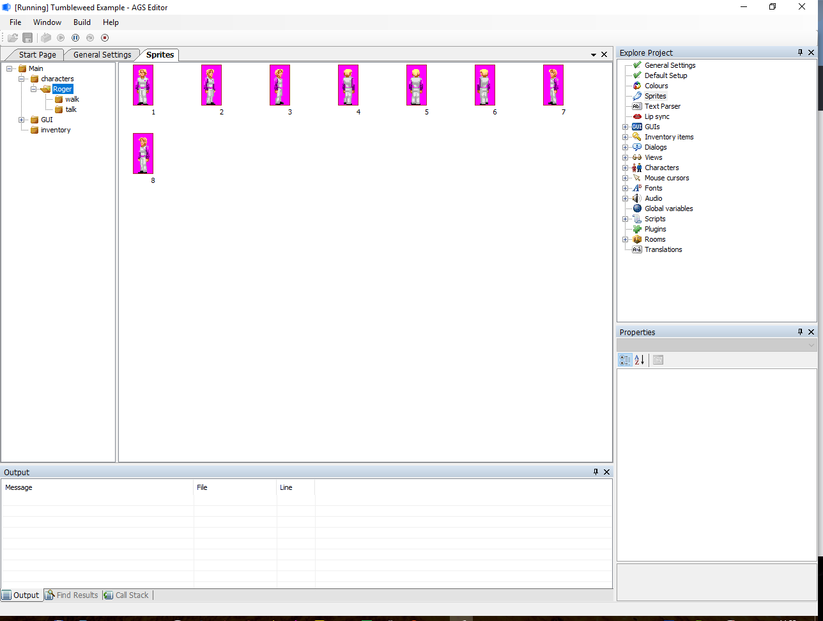Select sprite number 5 thumbnail
The height and width of the screenshot is (621, 823).
[416, 85]
